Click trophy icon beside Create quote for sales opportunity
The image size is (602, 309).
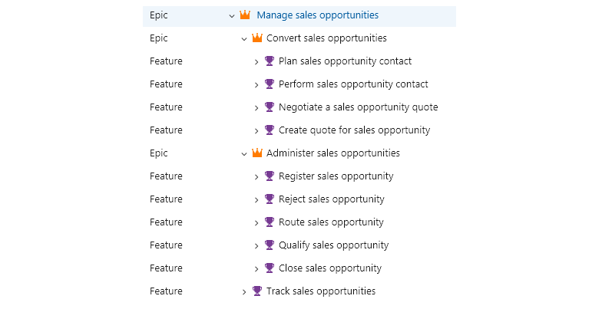click(270, 130)
